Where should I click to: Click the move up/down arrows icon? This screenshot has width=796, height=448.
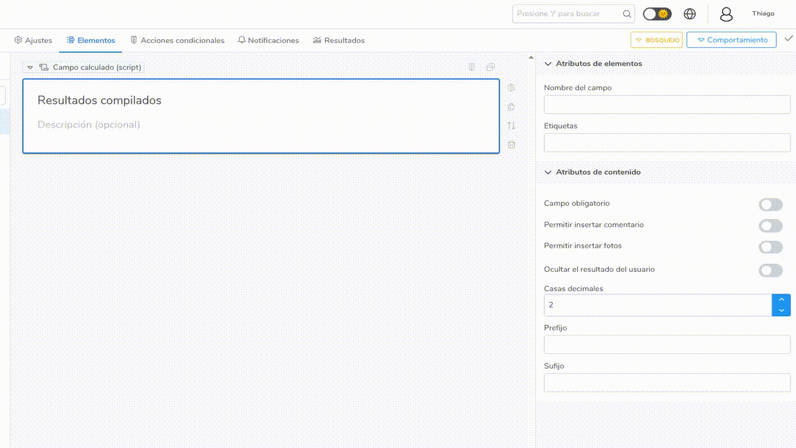[x=511, y=126]
